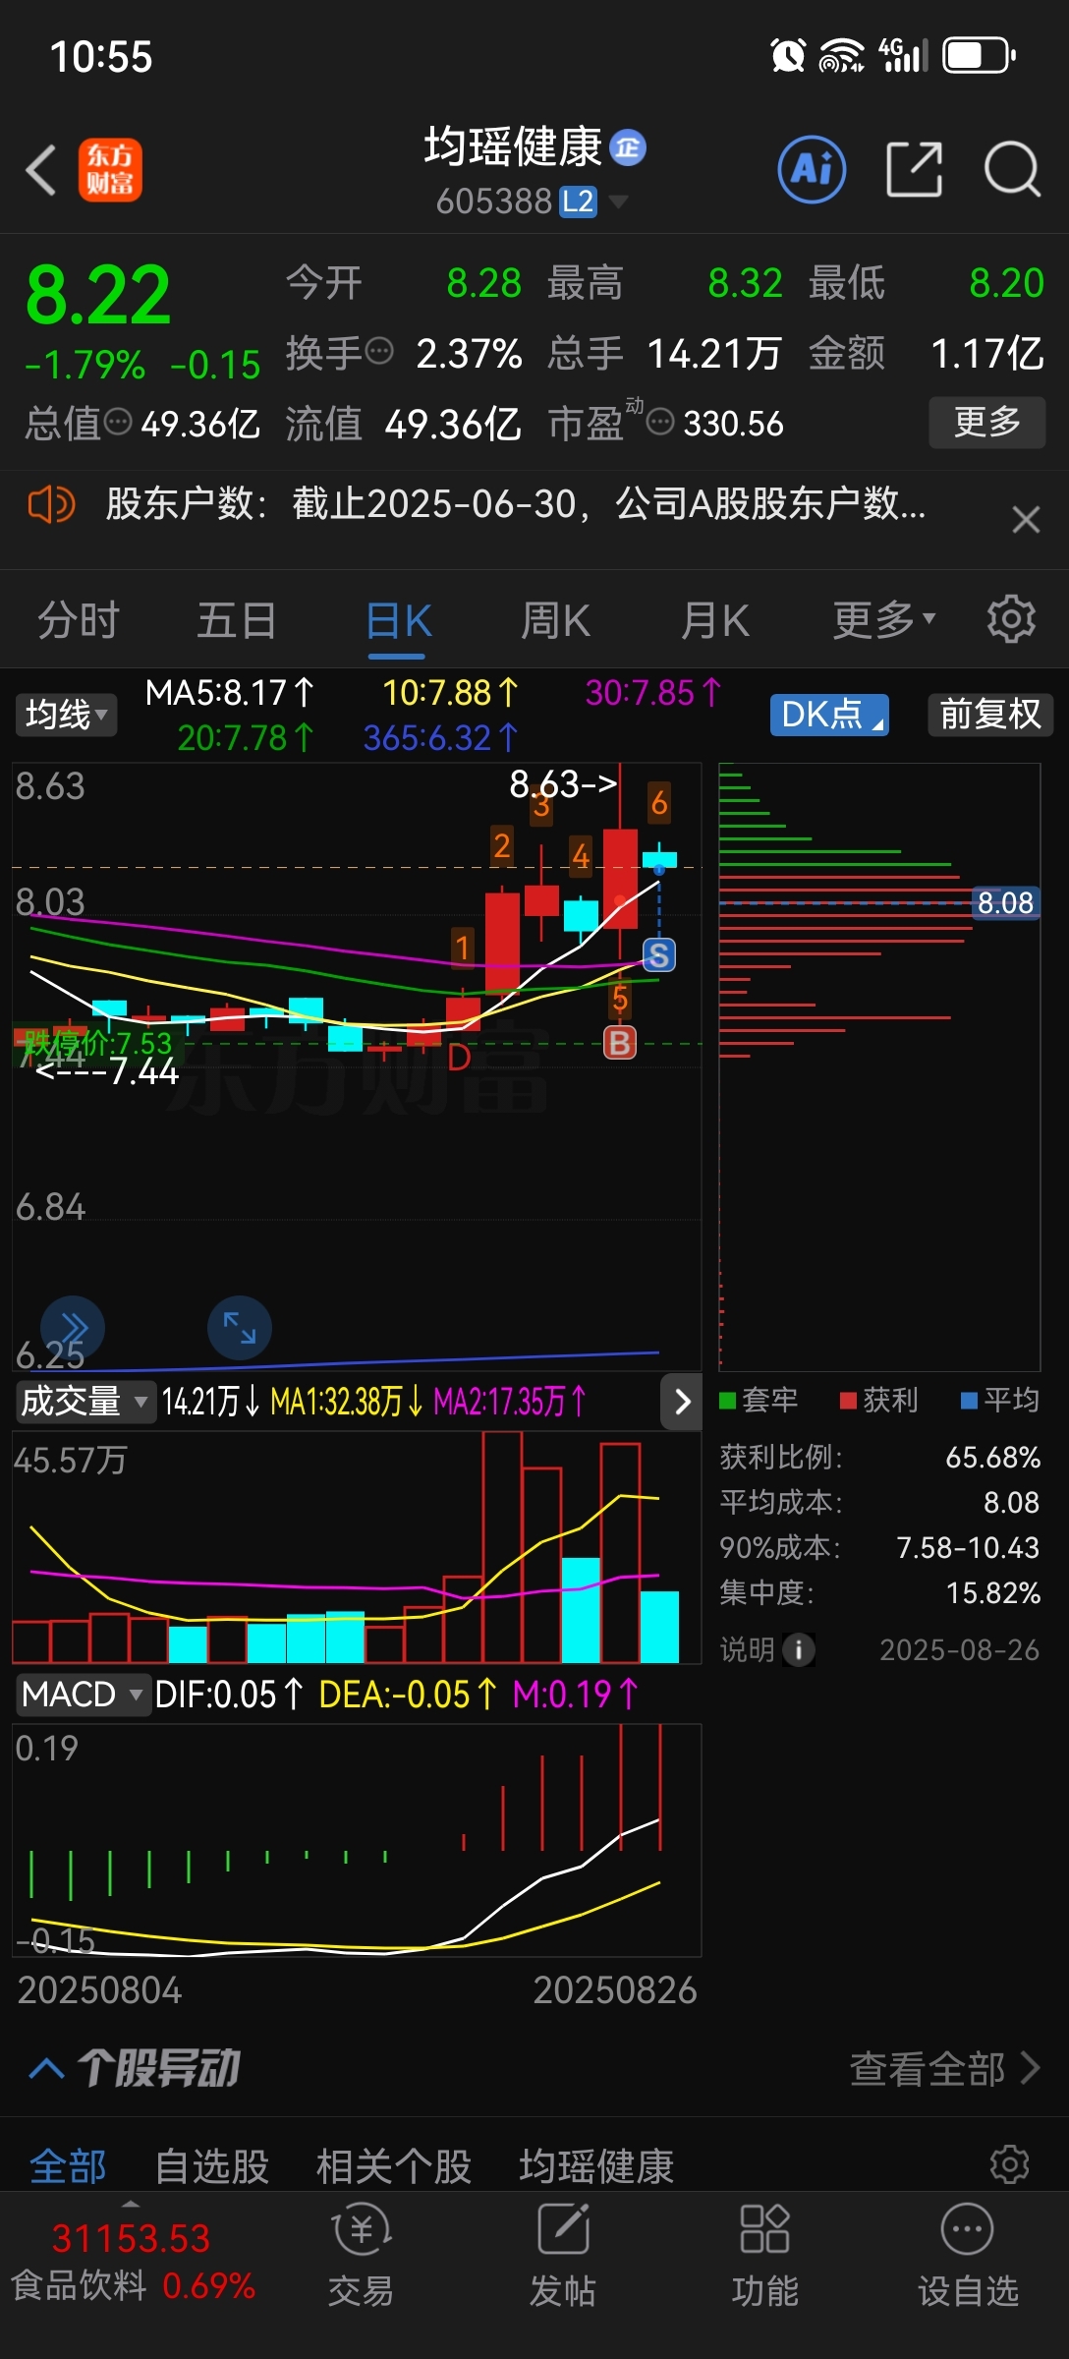Tap the 设自选 add-to-watchlist icon

[x=968, y=2257]
